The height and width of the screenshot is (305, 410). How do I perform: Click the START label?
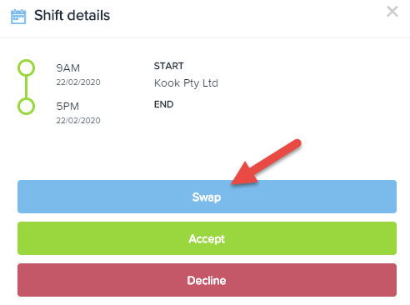point(168,66)
